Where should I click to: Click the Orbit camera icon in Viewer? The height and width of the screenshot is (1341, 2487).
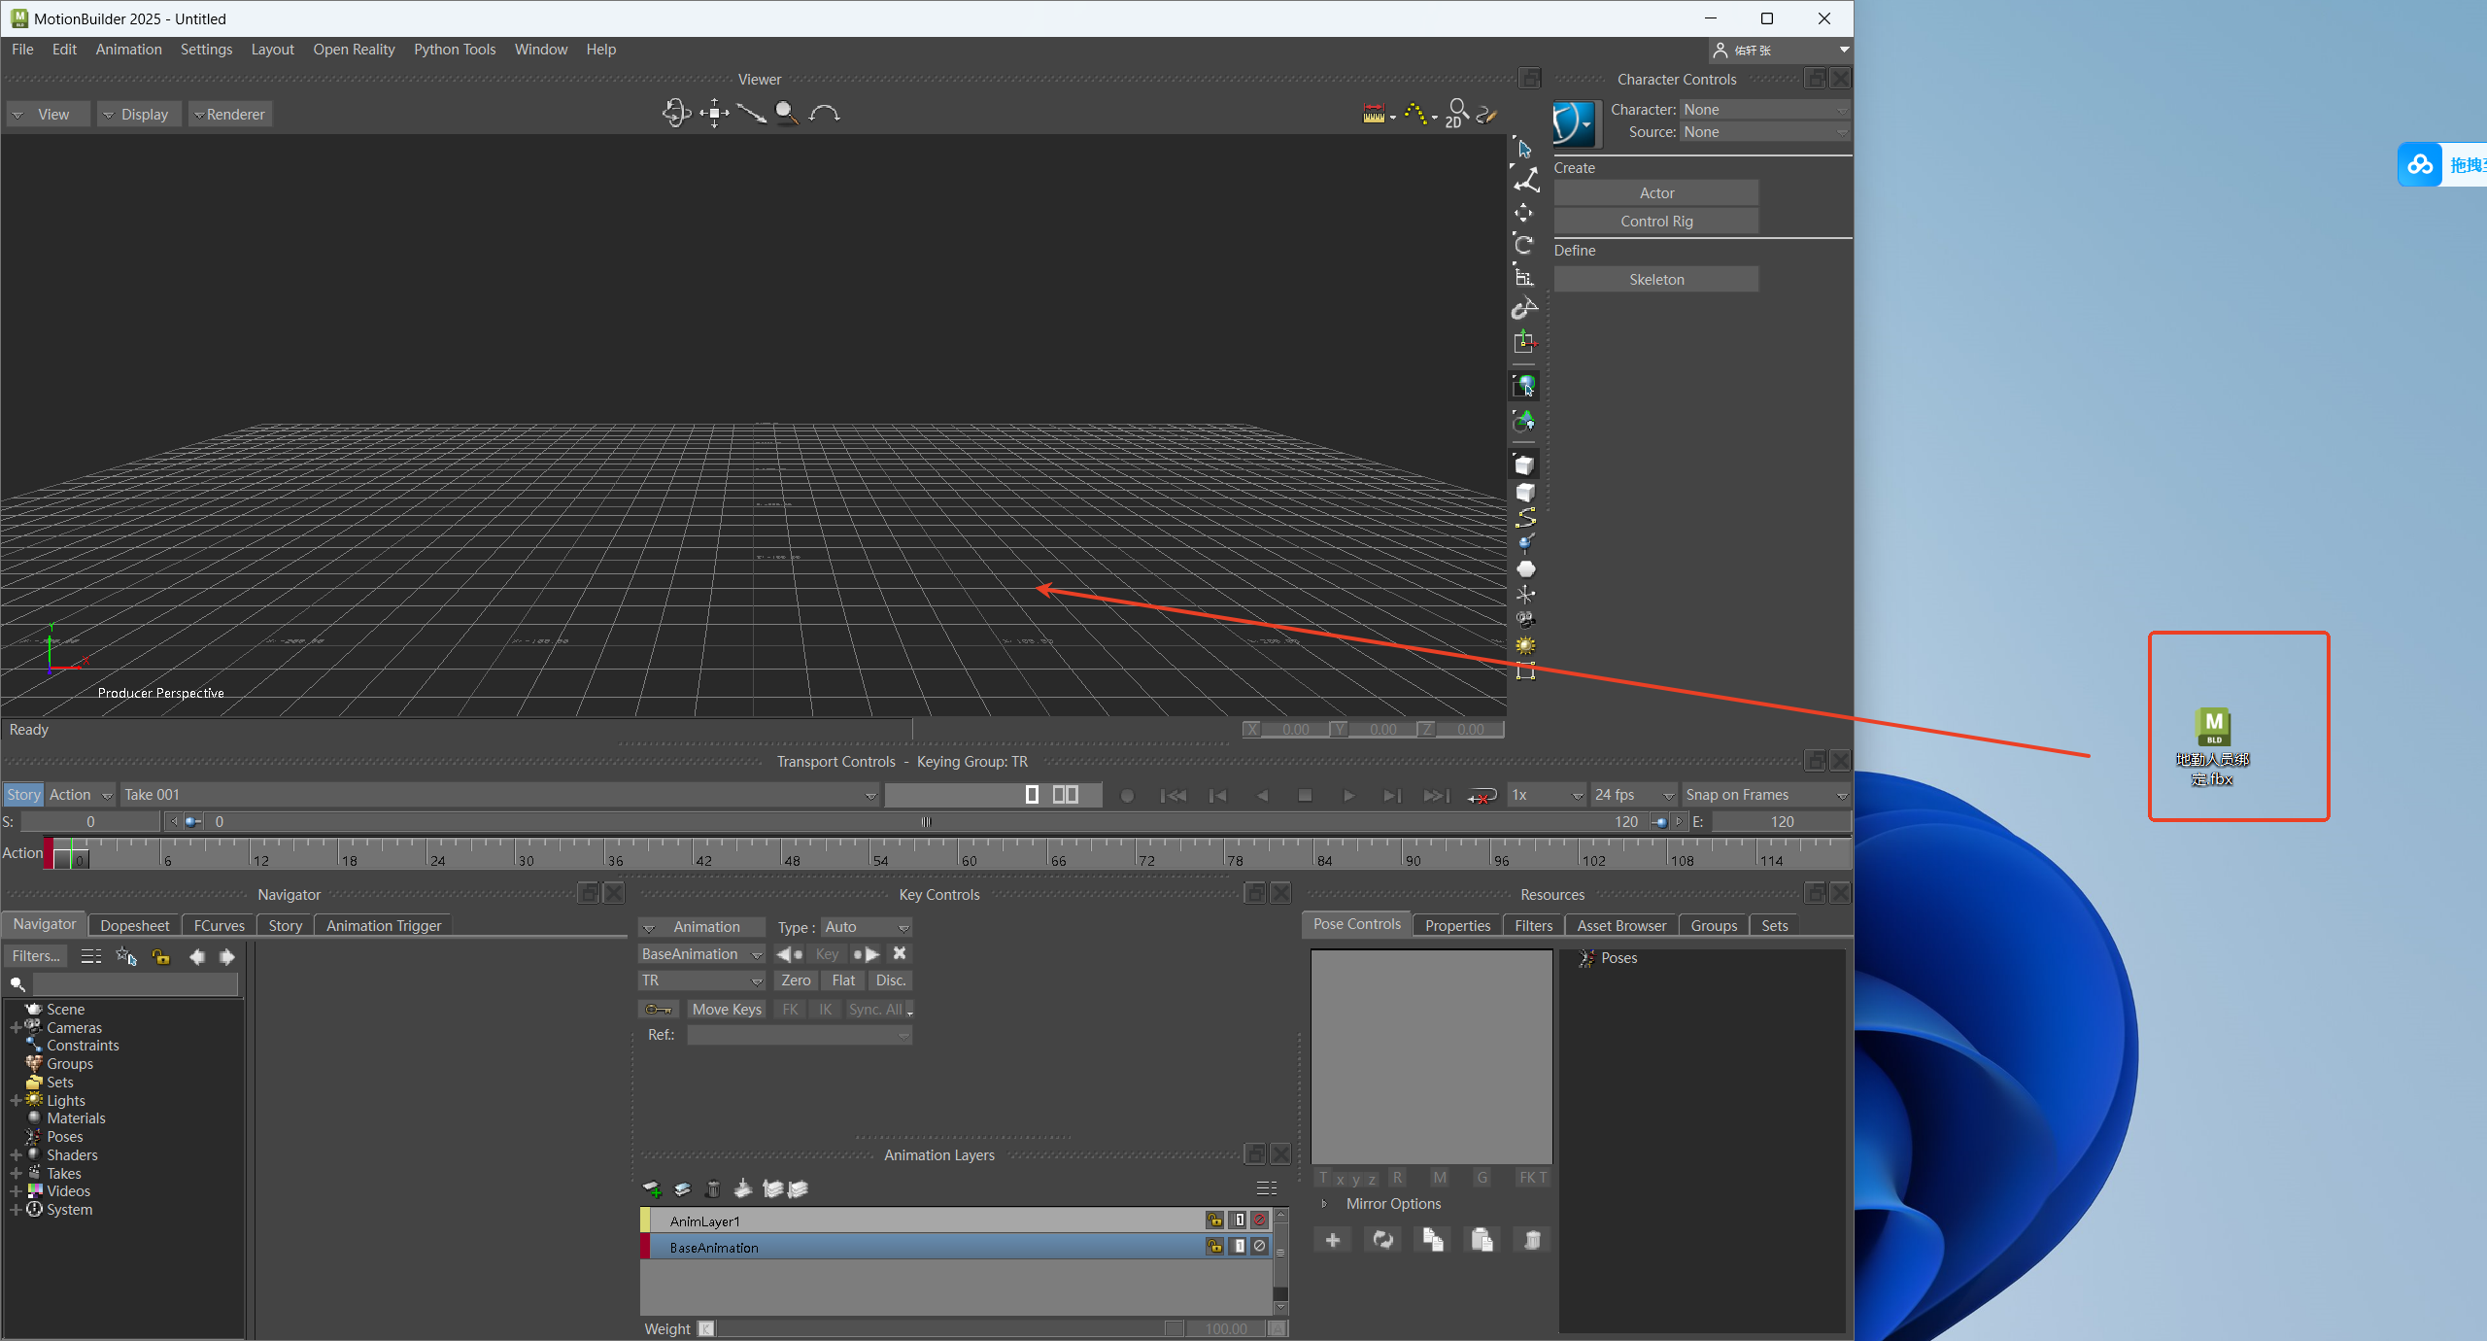(676, 114)
